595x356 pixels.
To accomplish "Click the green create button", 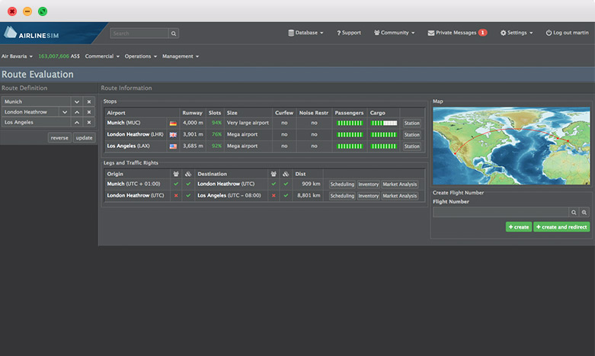I will click(x=518, y=227).
